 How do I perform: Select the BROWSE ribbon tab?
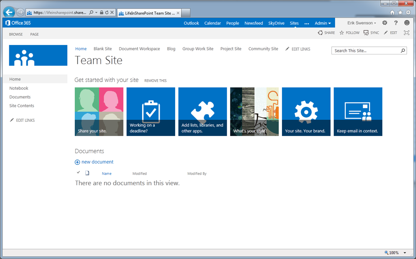click(x=15, y=34)
